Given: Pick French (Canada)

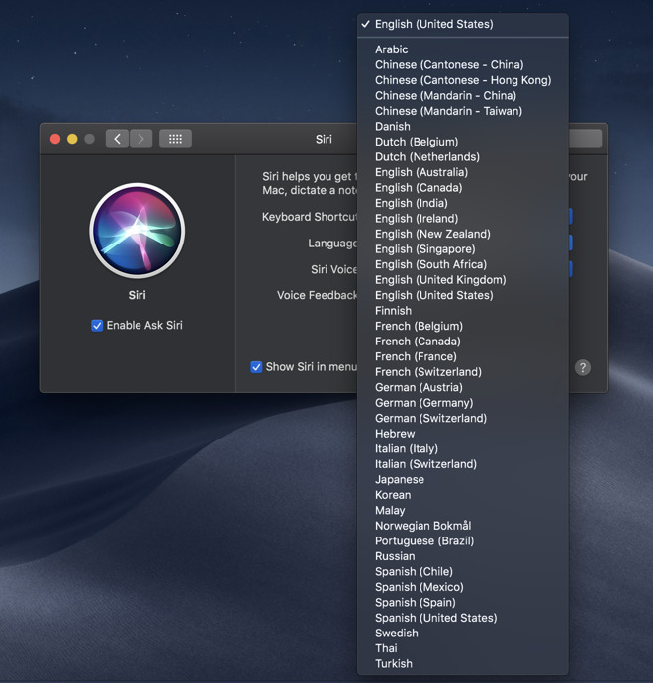Looking at the screenshot, I should pos(463,341).
